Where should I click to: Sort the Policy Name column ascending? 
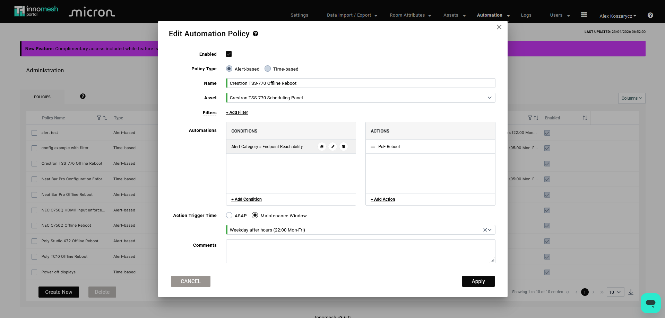pyautogui.click(x=105, y=118)
